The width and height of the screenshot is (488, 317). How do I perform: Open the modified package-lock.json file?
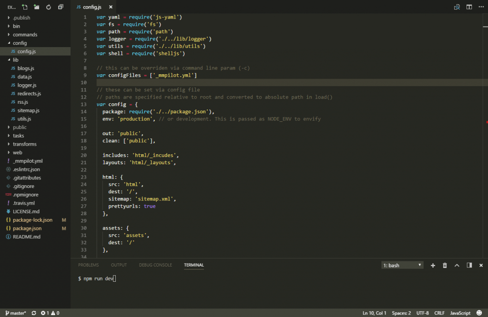[x=35, y=220]
